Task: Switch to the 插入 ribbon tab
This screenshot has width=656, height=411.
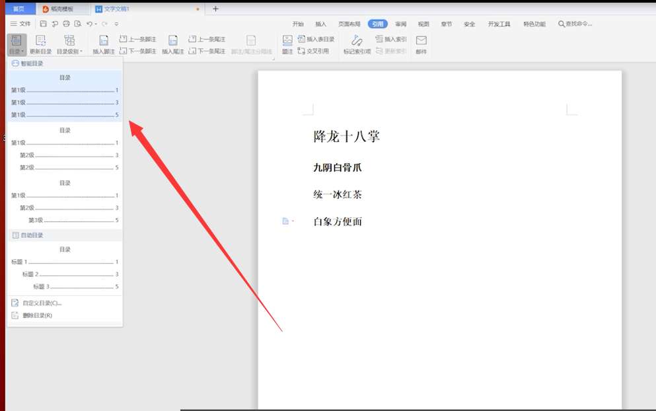Action: pos(320,24)
